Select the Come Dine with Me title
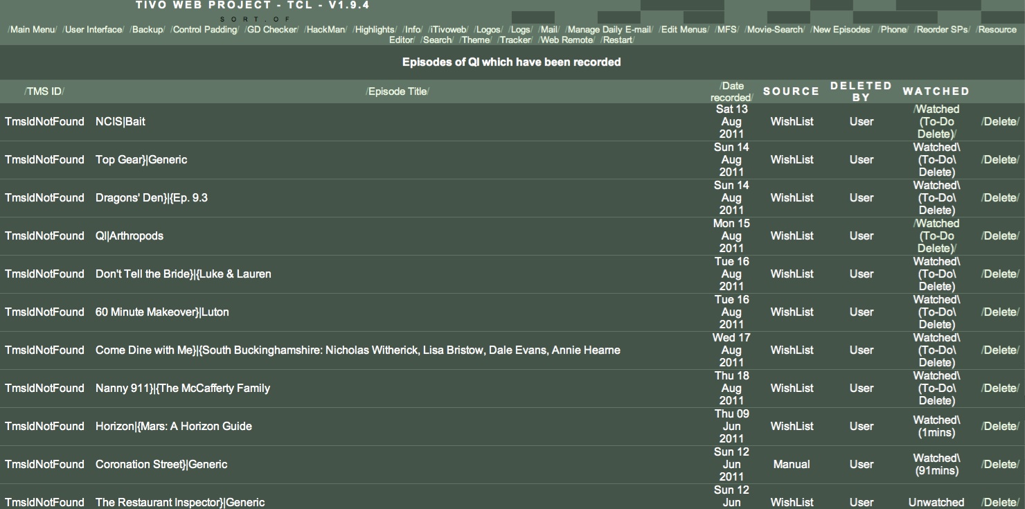The width and height of the screenshot is (1025, 509). 358,350
